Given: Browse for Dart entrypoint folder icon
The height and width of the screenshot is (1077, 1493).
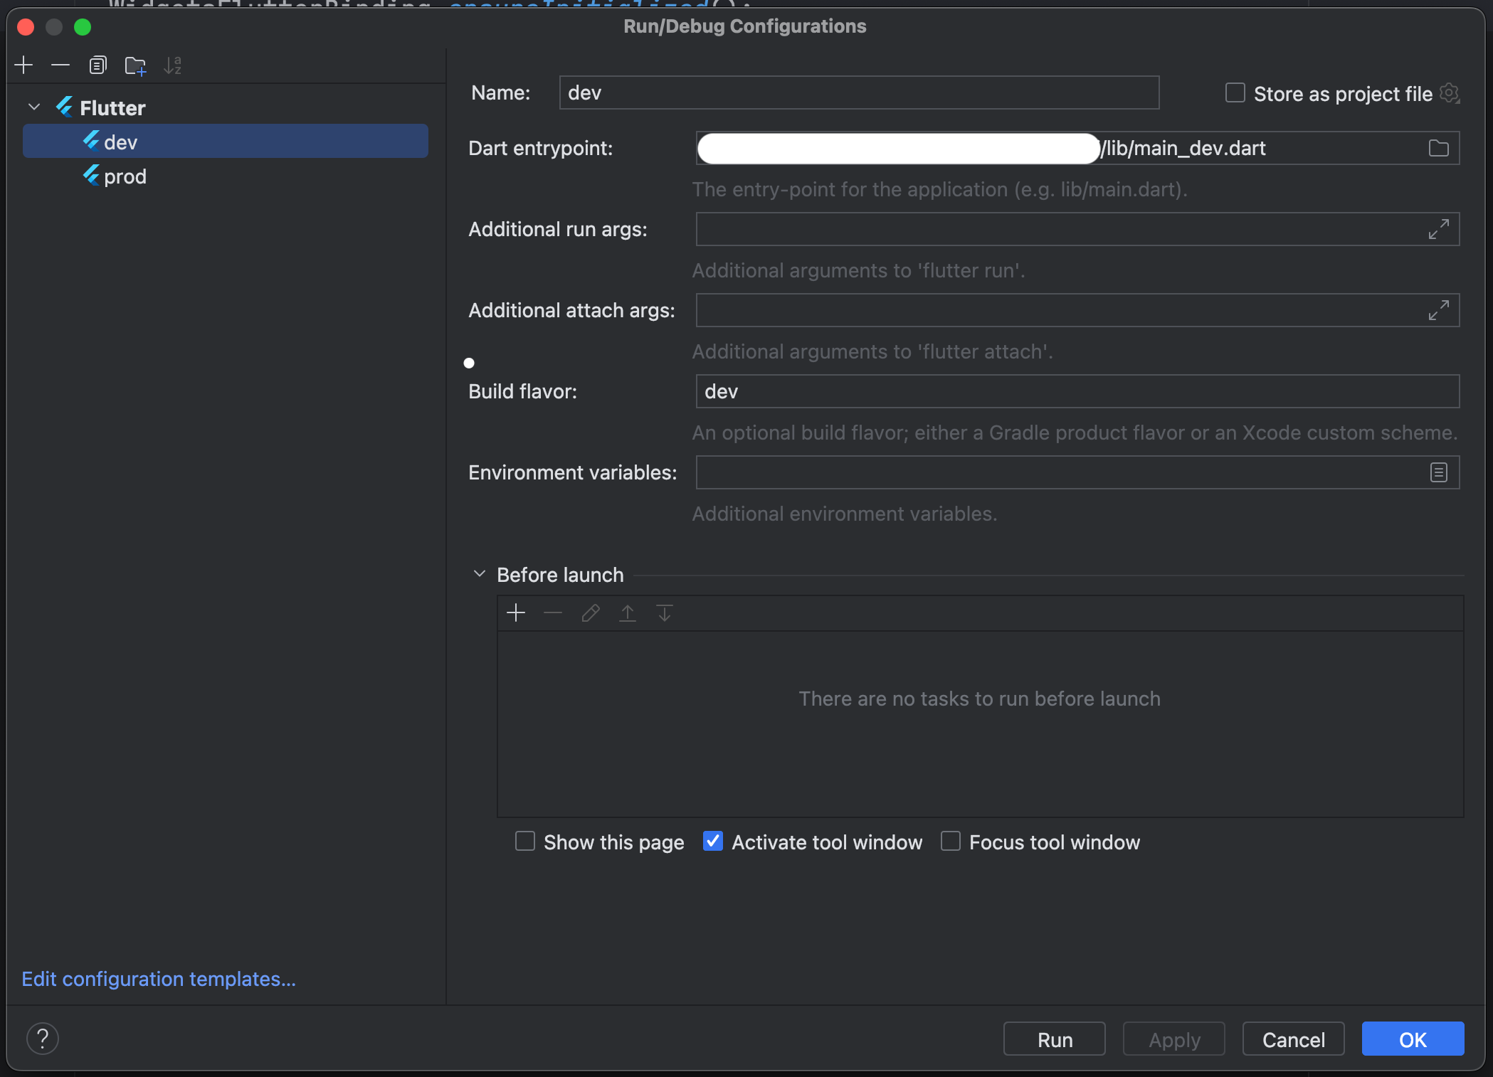Looking at the screenshot, I should [1438, 148].
